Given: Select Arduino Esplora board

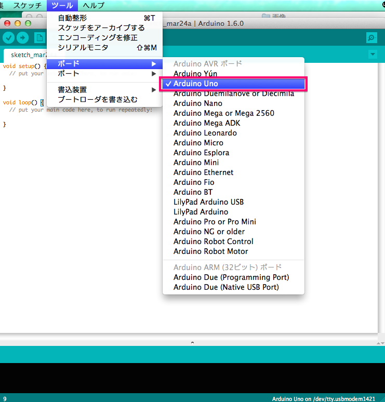Looking at the screenshot, I should [233, 153].
